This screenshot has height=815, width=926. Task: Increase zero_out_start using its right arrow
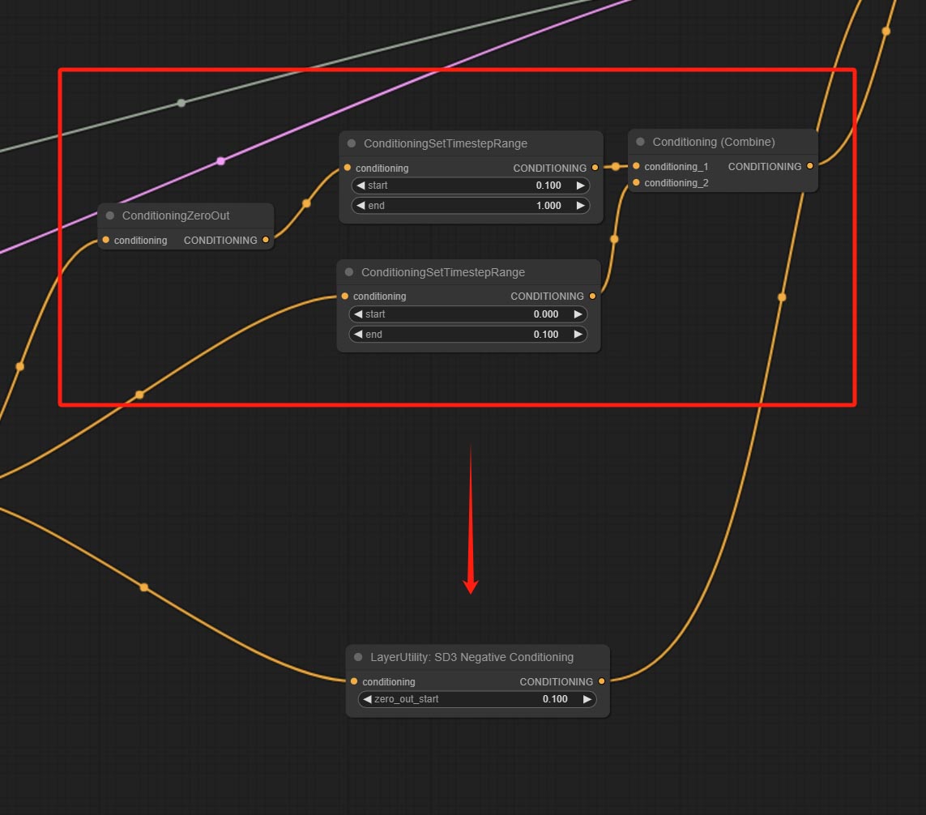(x=587, y=699)
